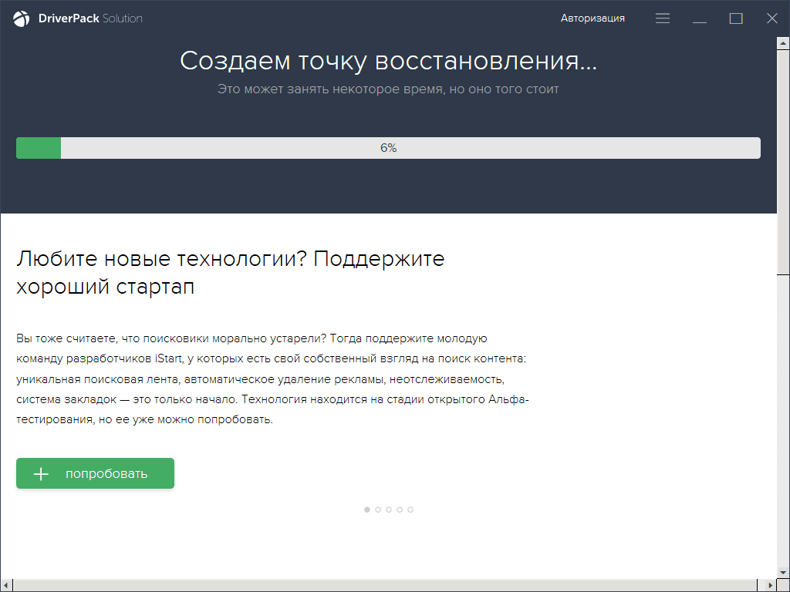790x592 pixels.
Task: Click the horizontal scrollbar left arrow
Action: tap(6, 585)
